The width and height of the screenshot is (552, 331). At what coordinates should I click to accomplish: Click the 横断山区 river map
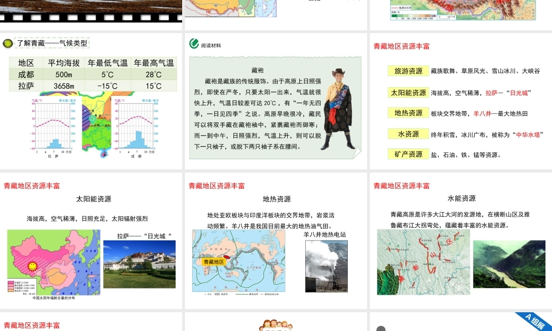click(x=423, y=262)
